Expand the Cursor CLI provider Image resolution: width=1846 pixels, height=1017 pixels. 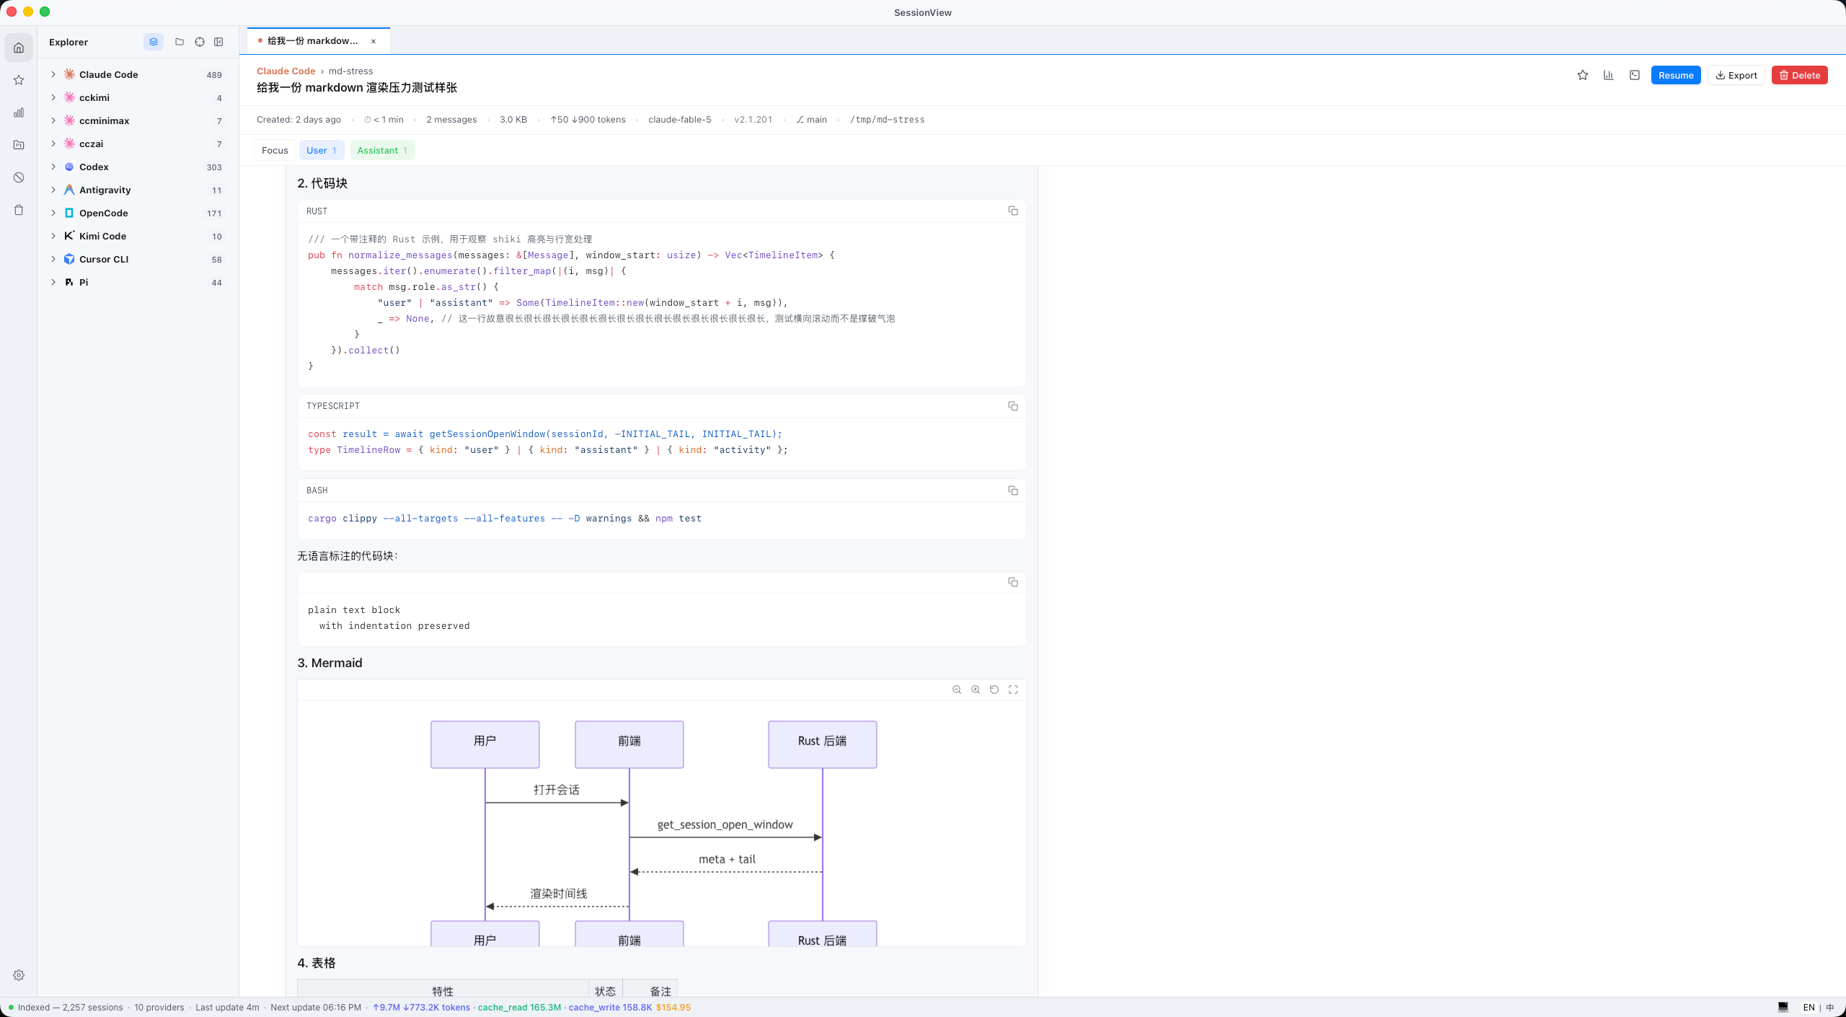click(x=53, y=259)
